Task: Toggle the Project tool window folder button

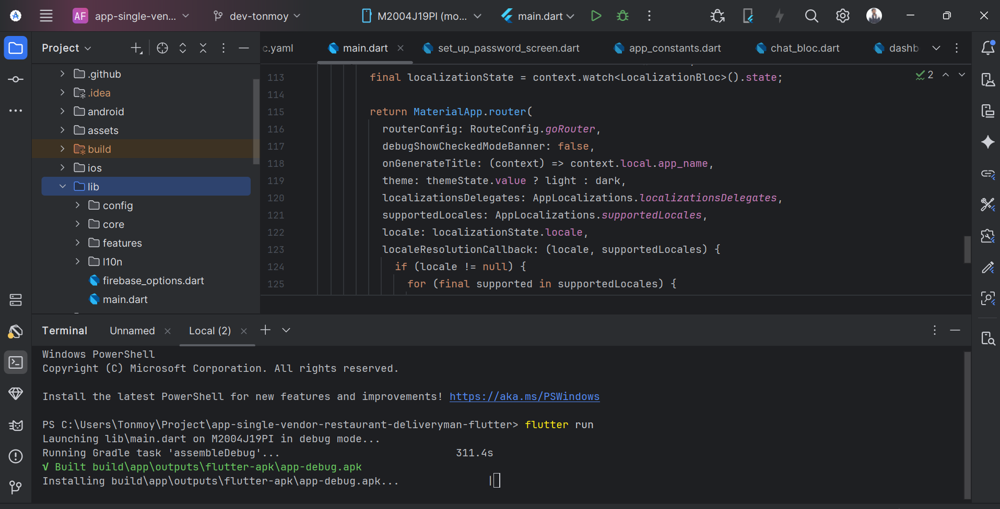Action: (16, 48)
